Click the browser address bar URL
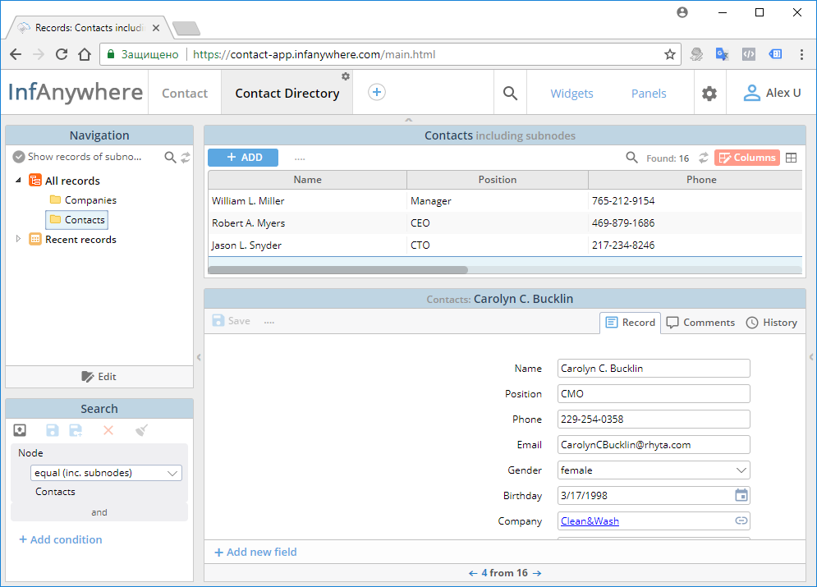This screenshot has width=817, height=587. (x=314, y=54)
